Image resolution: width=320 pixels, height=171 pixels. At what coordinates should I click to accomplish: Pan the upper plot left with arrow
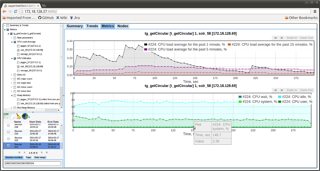pos(275,38)
